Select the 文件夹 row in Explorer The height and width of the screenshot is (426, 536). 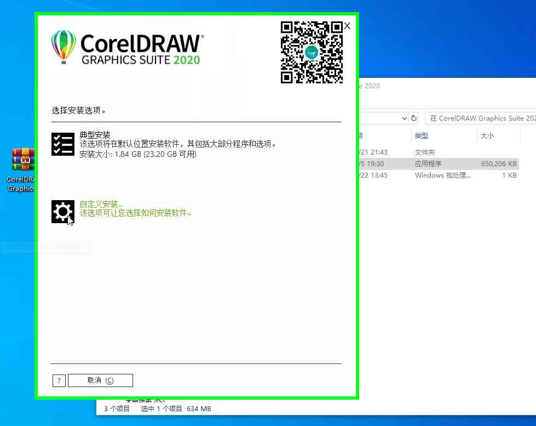click(x=438, y=152)
